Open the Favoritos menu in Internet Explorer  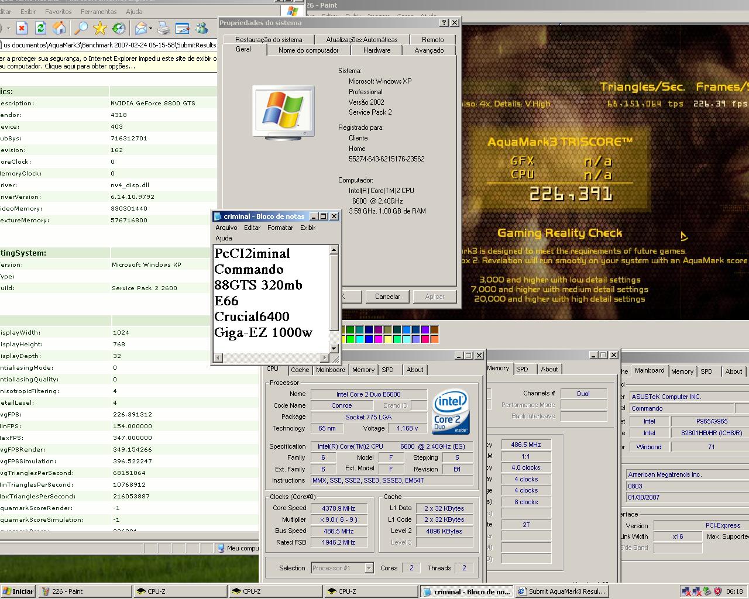59,12
